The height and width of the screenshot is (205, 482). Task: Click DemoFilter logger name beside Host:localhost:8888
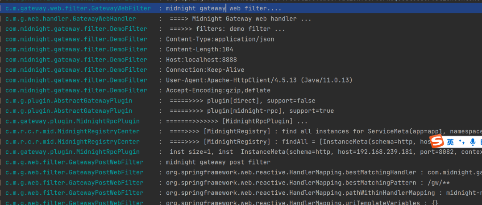76,60
